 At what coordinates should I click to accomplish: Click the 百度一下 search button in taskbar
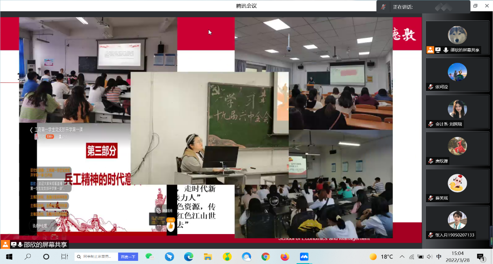128,257
